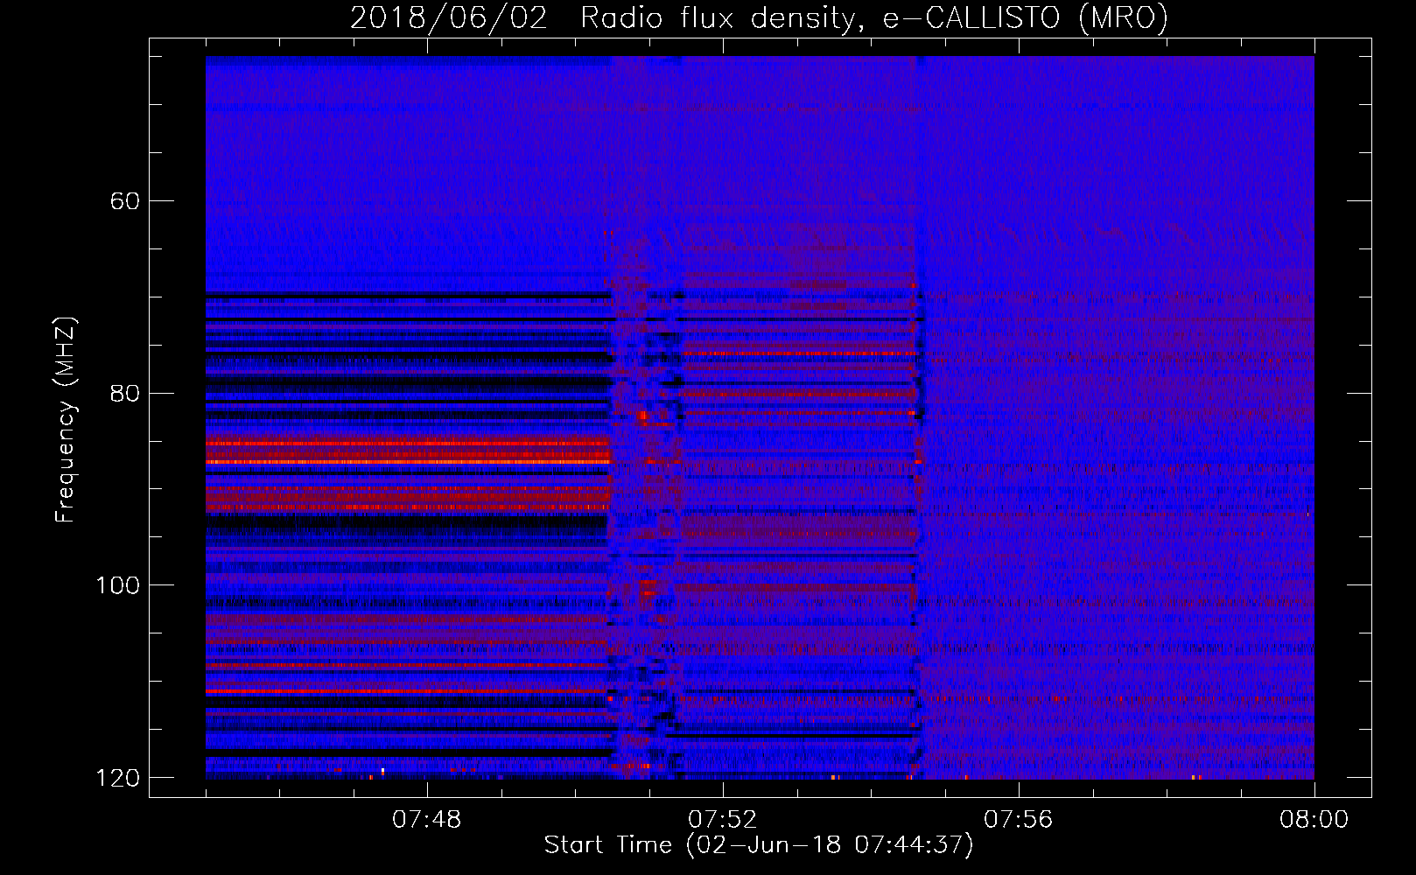Click the plot title '2018/06/02 Radio flux density'
Image resolution: width=1416 pixels, height=875 pixels.
[759, 18]
